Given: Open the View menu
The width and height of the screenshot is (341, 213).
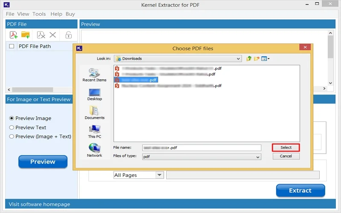Looking at the screenshot, I should click(23, 14).
